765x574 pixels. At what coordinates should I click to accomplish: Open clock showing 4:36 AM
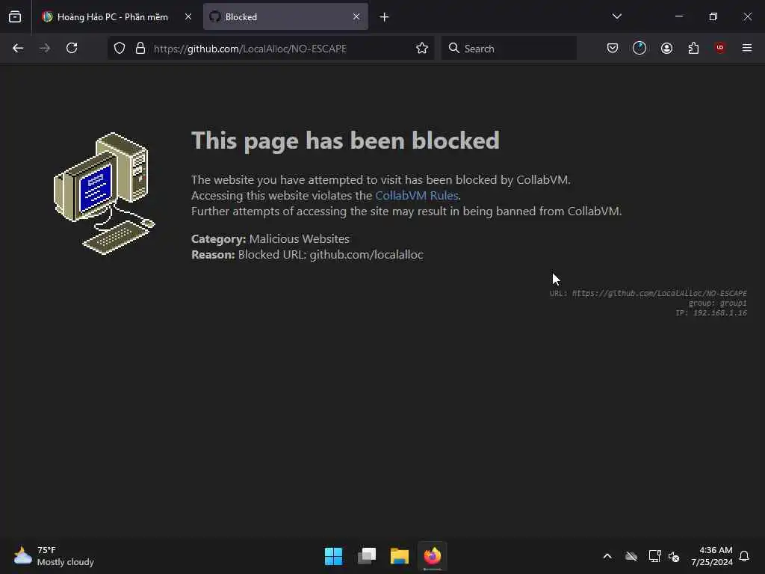[712, 556]
